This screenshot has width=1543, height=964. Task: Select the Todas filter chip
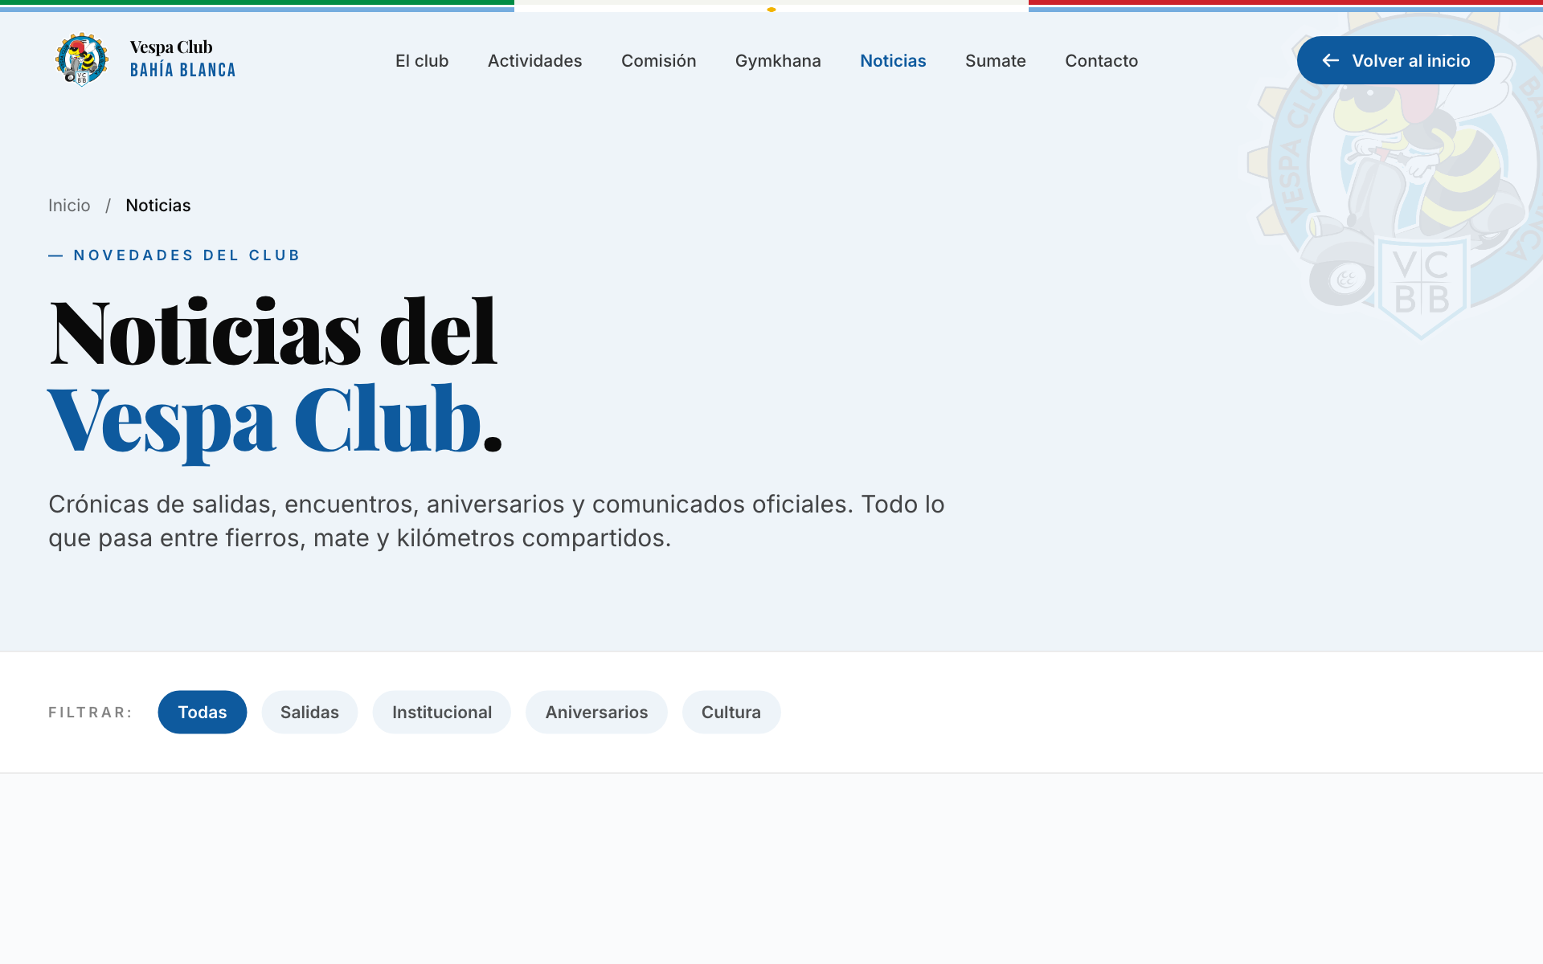click(203, 712)
